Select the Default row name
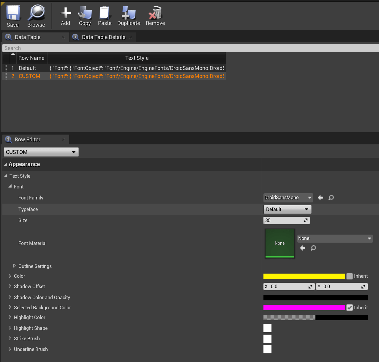 click(x=27, y=68)
